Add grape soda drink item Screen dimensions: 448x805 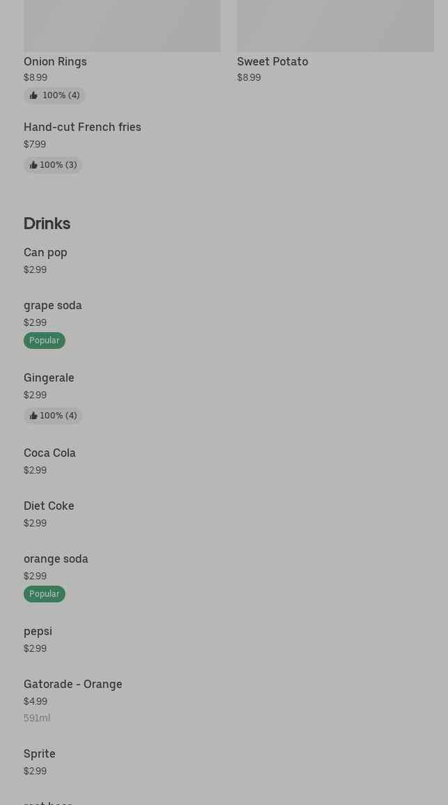53,306
